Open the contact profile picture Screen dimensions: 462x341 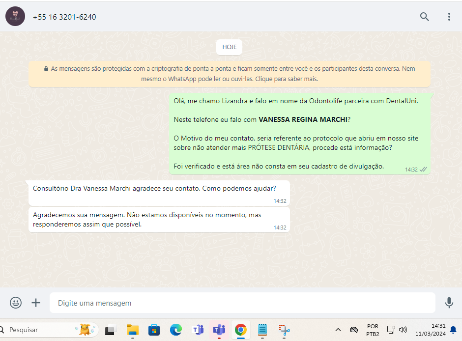click(x=15, y=17)
